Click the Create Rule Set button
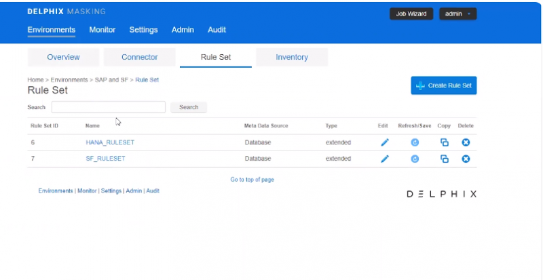Viewport: 543px width, 280px height. coord(444,85)
